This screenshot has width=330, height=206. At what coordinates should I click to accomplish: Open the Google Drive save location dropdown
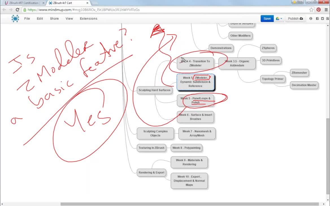tap(279, 19)
